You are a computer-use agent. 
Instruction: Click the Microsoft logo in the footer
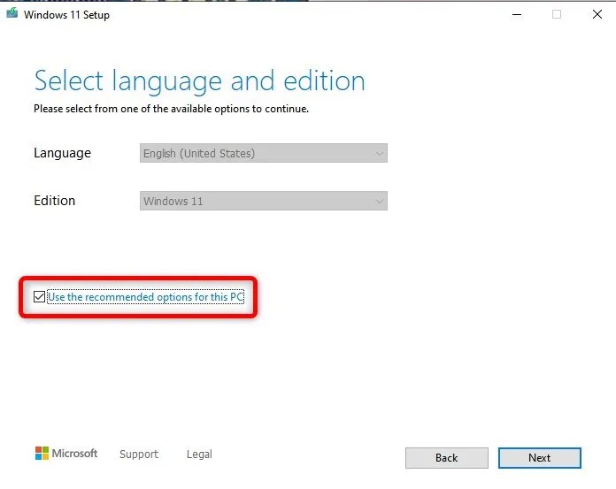(66, 454)
